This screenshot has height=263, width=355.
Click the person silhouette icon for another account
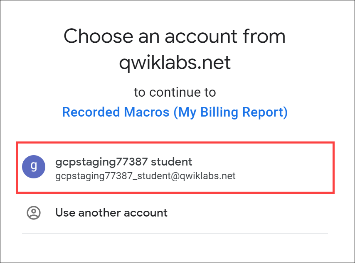pos(34,213)
